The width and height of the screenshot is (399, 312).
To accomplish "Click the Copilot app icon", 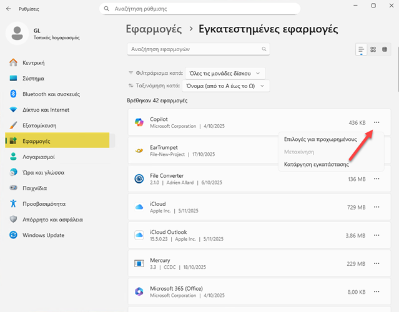I will tap(139, 122).
